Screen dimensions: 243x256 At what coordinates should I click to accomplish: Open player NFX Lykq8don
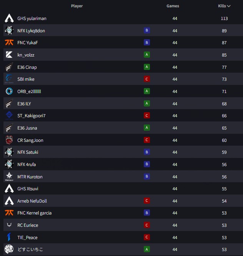pyautogui.click(x=31, y=31)
